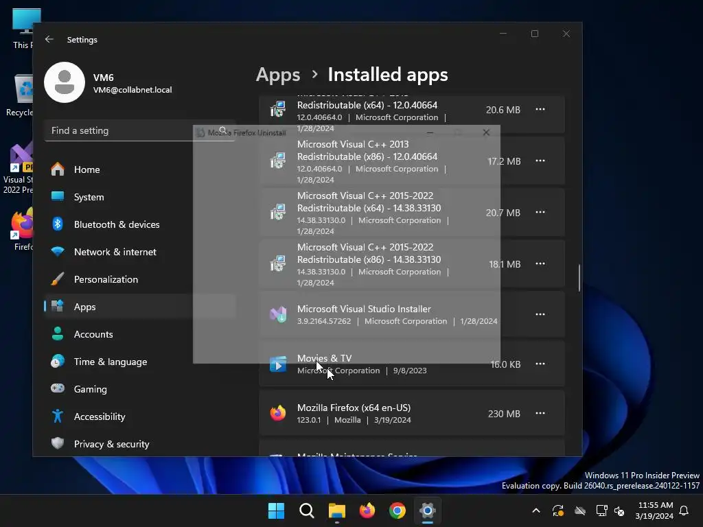Click the search magnifier in Find a setting
Image resolution: width=703 pixels, height=527 pixels.
223,130
